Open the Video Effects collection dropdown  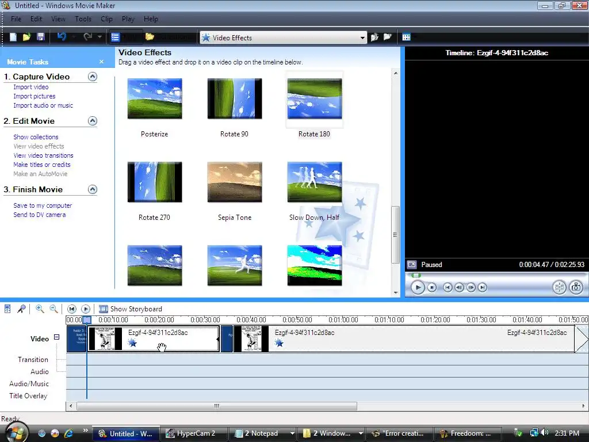pos(362,37)
